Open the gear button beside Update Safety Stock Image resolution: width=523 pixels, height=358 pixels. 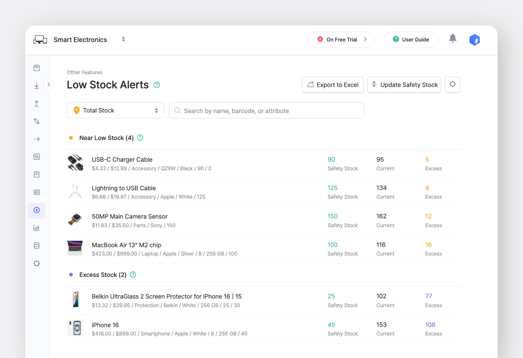(x=453, y=85)
